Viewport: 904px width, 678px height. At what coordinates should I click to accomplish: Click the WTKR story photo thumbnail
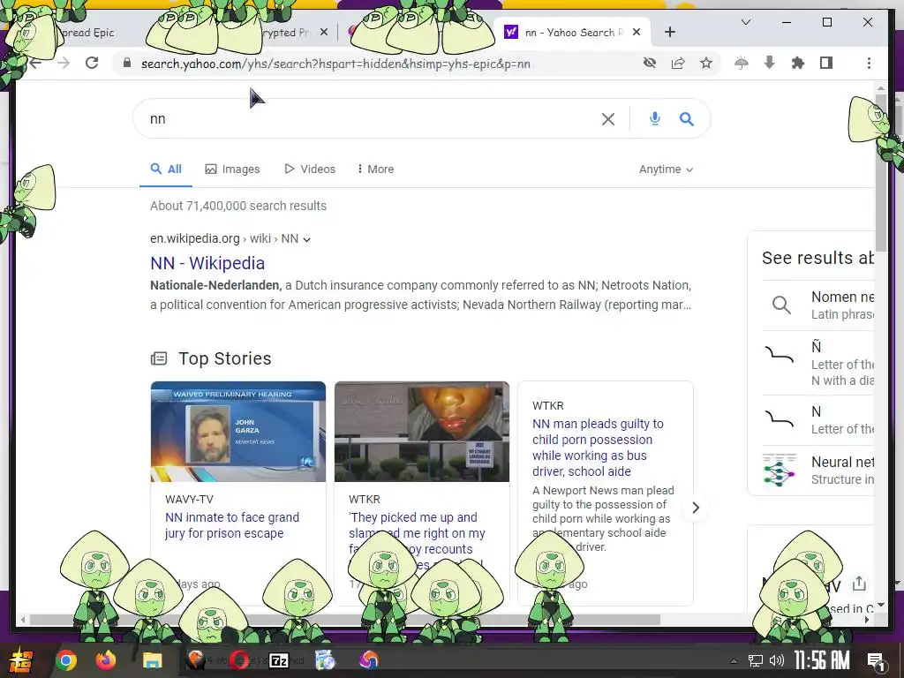point(422,431)
